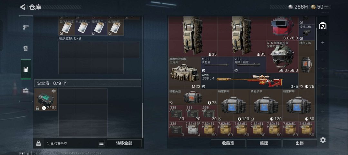This screenshot has width=348, height=155.
Task: Click the weight lock icon near 1.6/78千克
Action: click(x=38, y=143)
